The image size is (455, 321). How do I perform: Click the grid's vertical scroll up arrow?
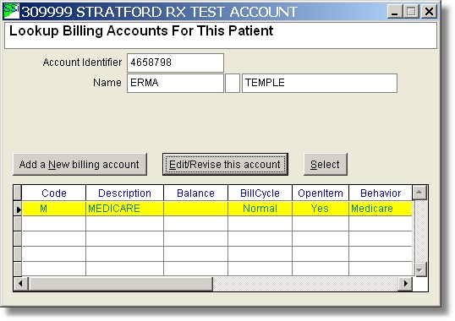coord(419,193)
